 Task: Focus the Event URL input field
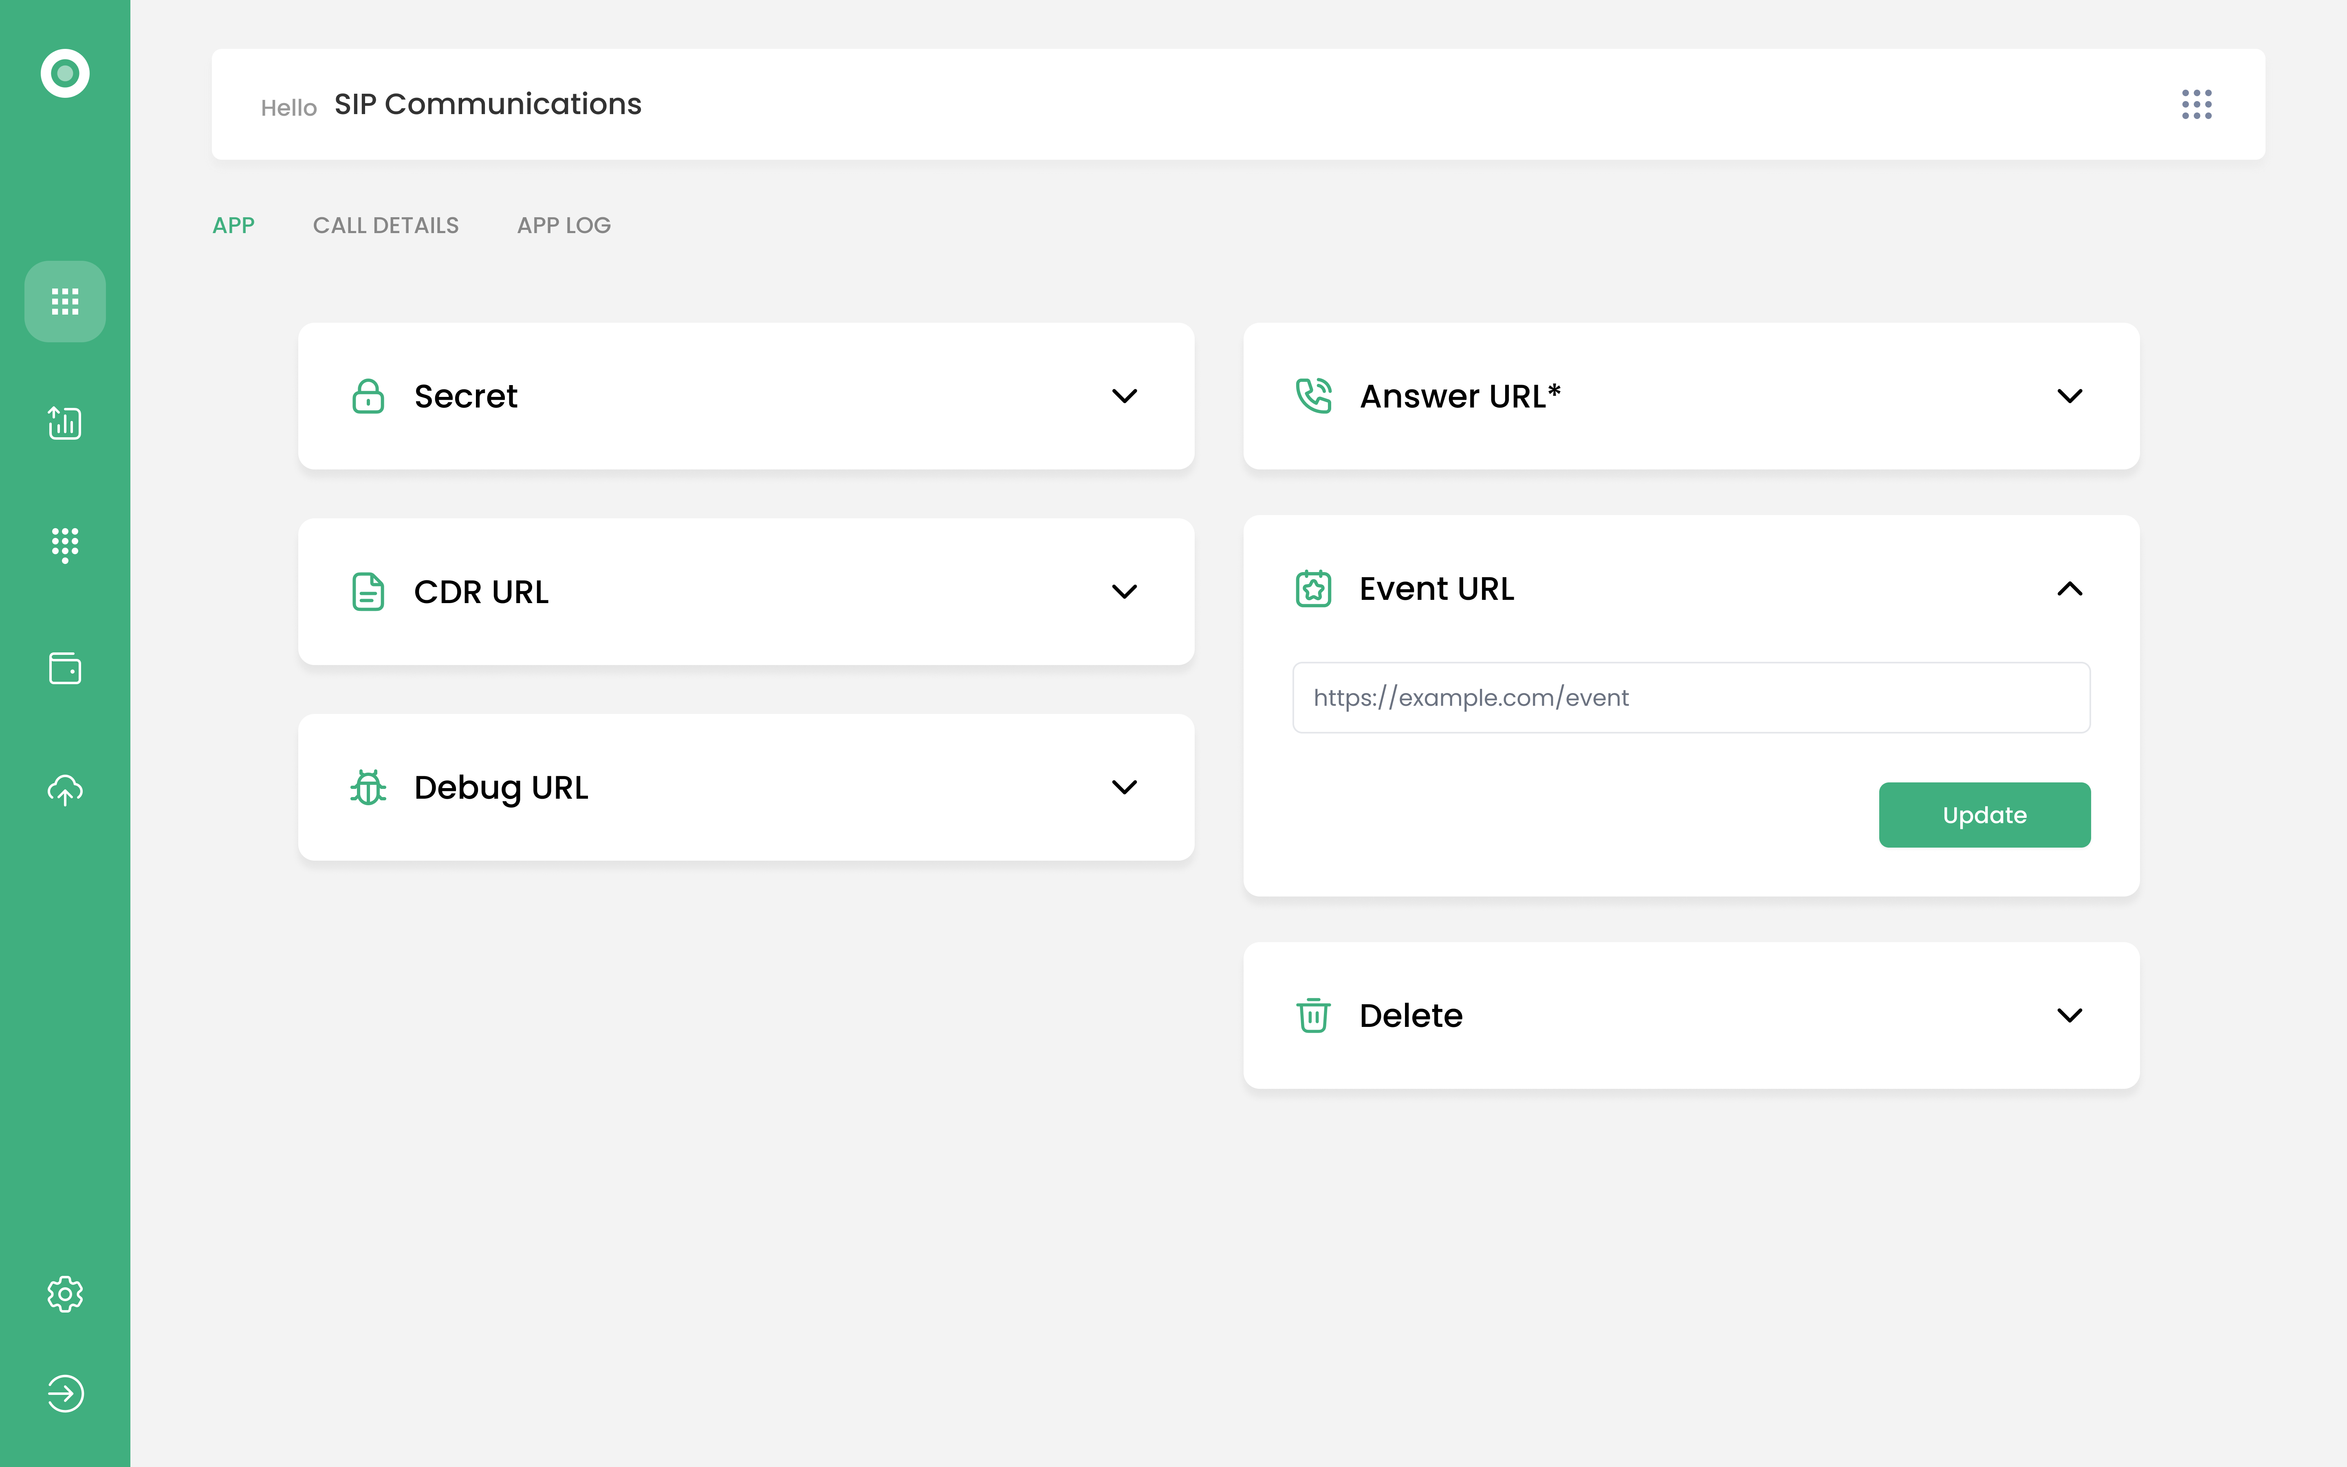1691,698
